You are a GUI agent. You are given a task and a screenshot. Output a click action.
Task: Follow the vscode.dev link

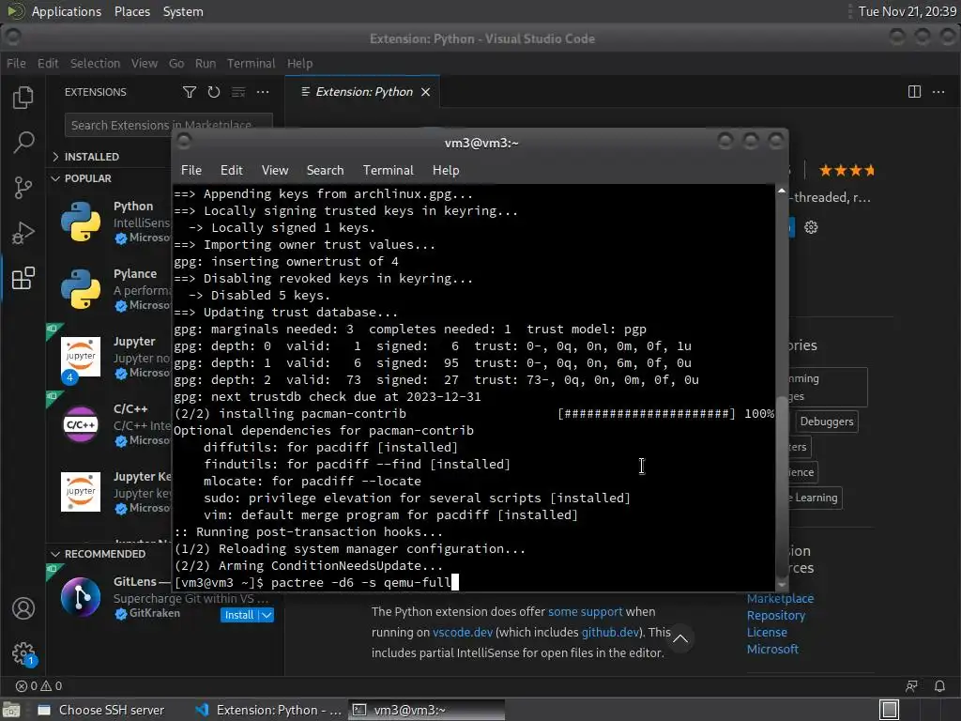[x=463, y=632]
